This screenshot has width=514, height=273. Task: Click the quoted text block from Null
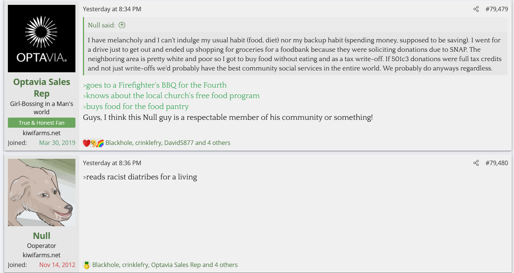pos(294,54)
